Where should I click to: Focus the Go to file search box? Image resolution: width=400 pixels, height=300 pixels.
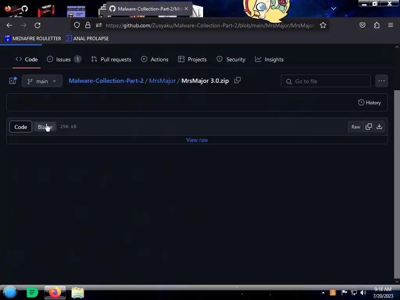pyautogui.click(x=325, y=81)
